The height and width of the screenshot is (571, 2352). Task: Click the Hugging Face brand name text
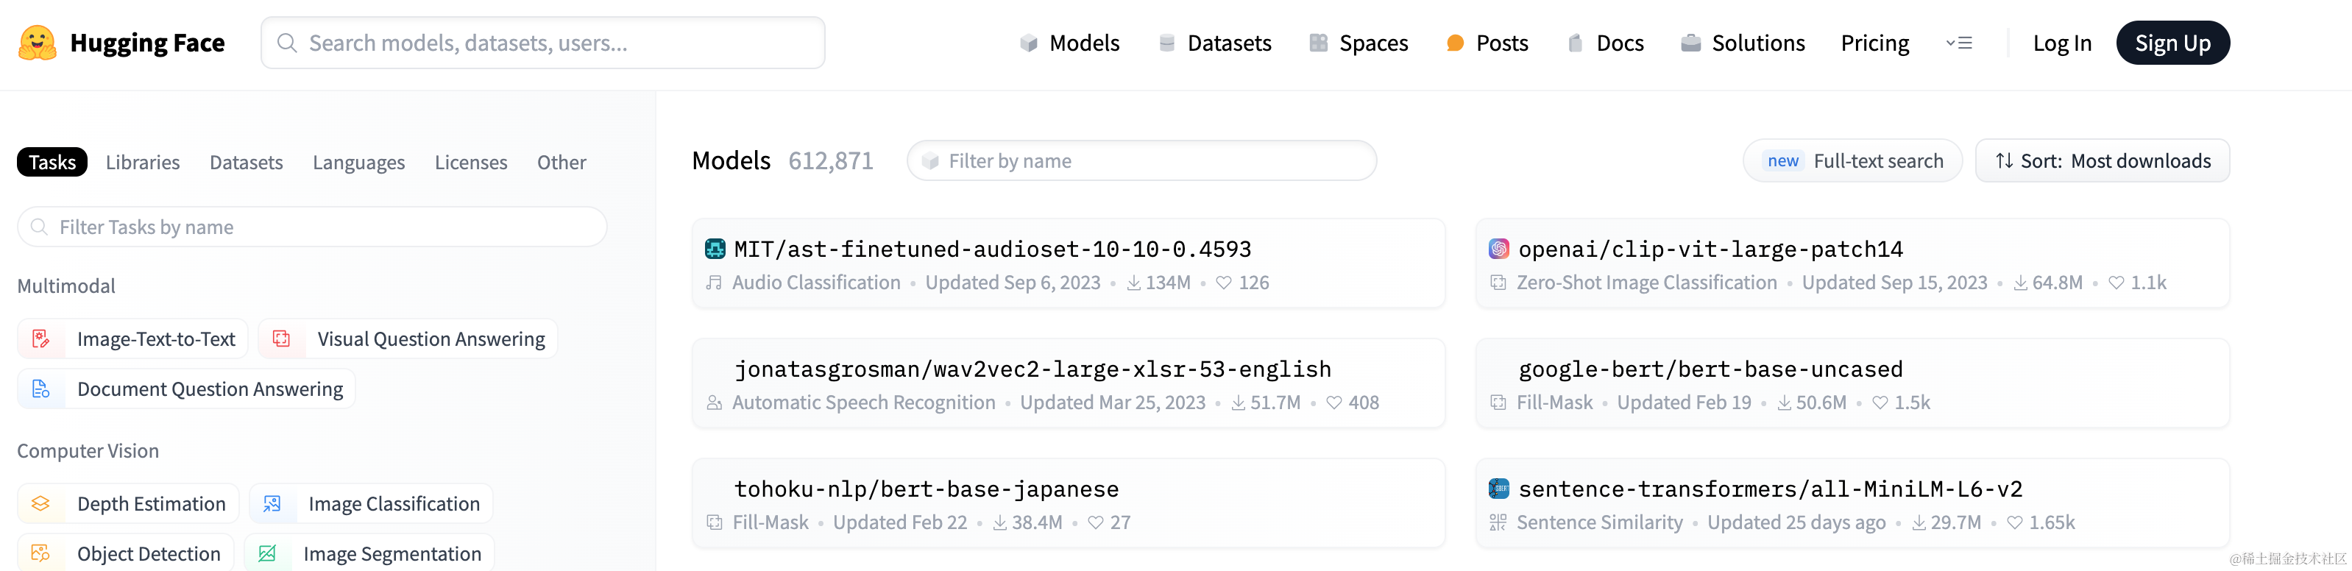147,43
